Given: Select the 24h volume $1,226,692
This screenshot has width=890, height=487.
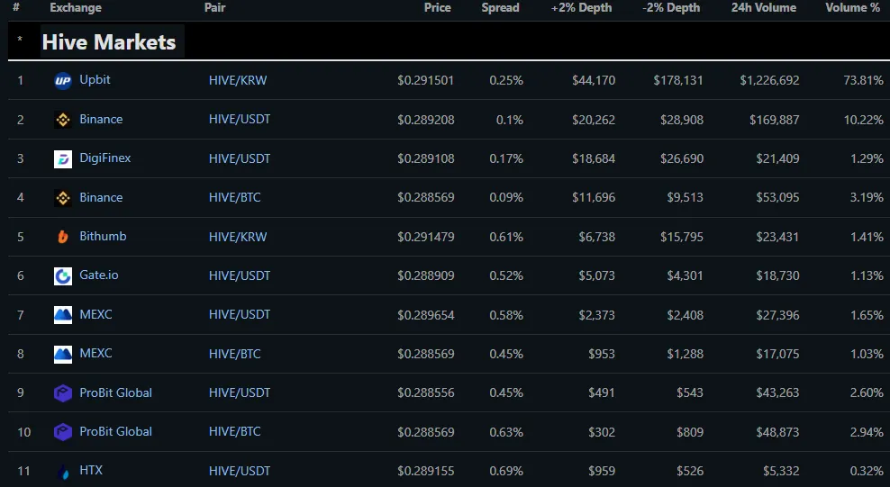Looking at the screenshot, I should point(769,80).
